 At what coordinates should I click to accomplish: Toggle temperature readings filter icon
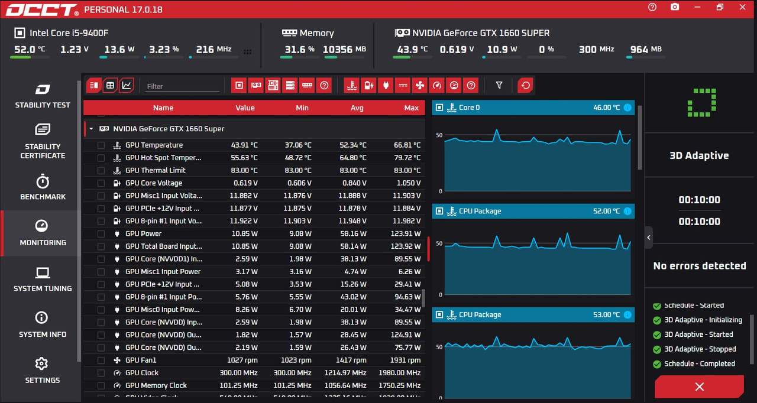tap(352, 86)
